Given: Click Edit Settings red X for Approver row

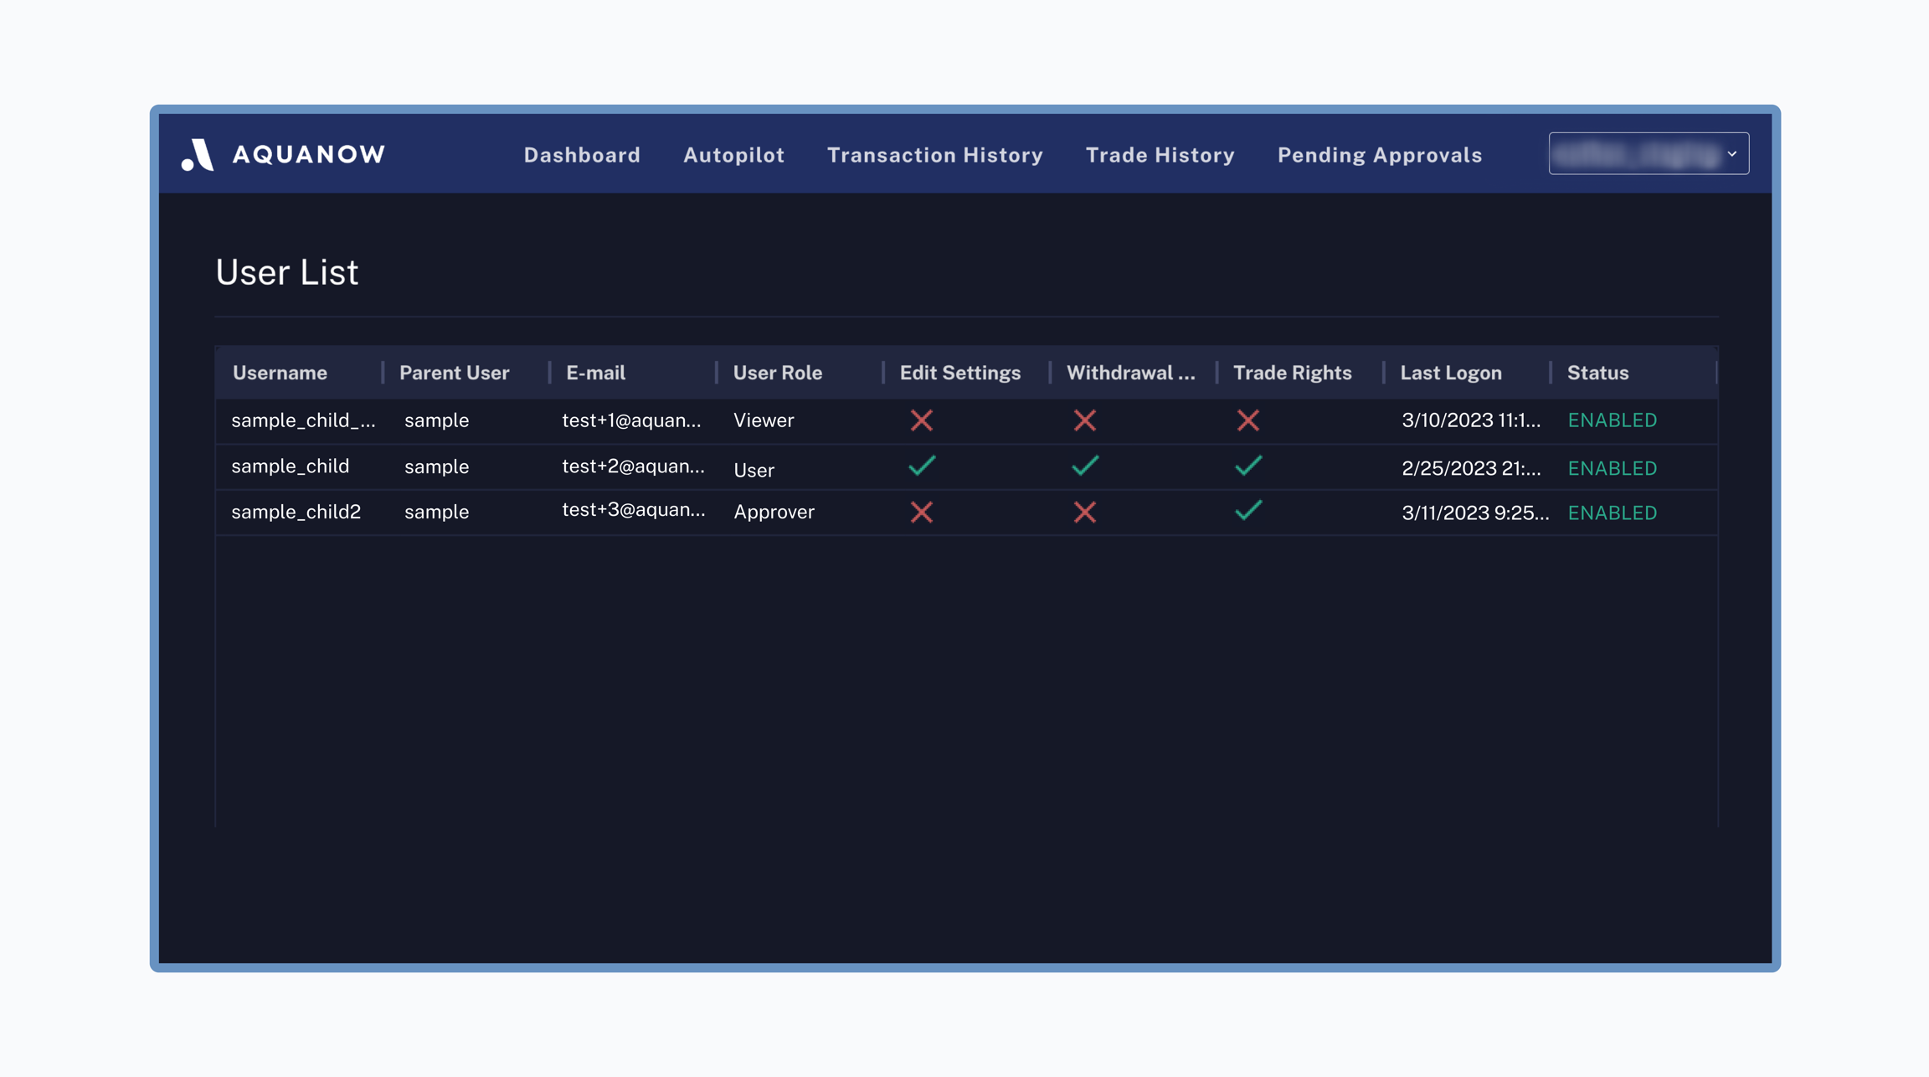Looking at the screenshot, I should pos(921,512).
